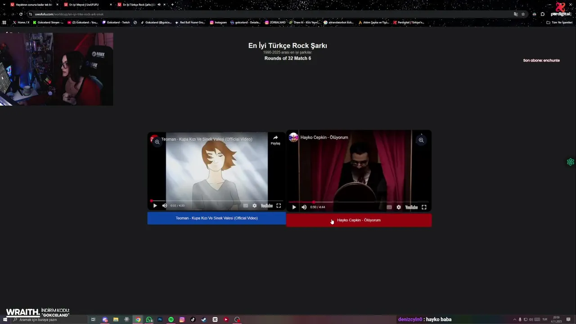Click the uwufufu.com address bar
This screenshot has width=576, height=324.
(x=270, y=14)
